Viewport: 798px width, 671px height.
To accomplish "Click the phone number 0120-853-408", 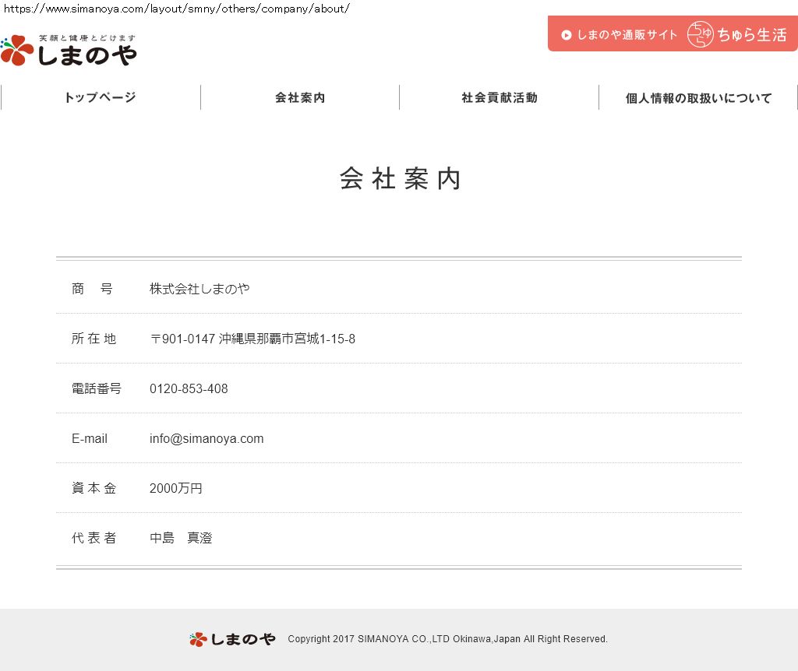I will coord(189,388).
